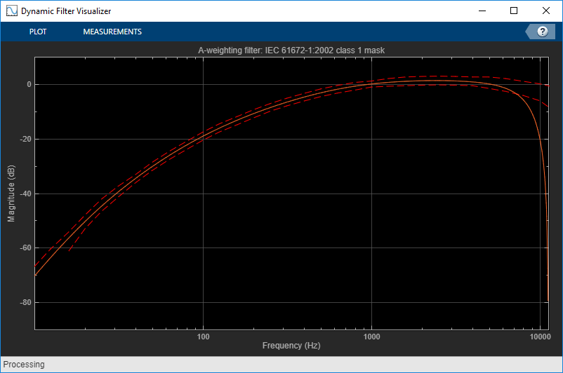The height and width of the screenshot is (373, 563).
Task: Minimize the Dynamic Filter Visualizer window
Action: (482, 11)
